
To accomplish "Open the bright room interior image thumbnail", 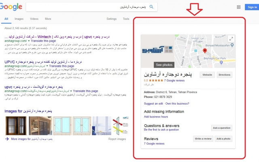I will tap(102, 126).
